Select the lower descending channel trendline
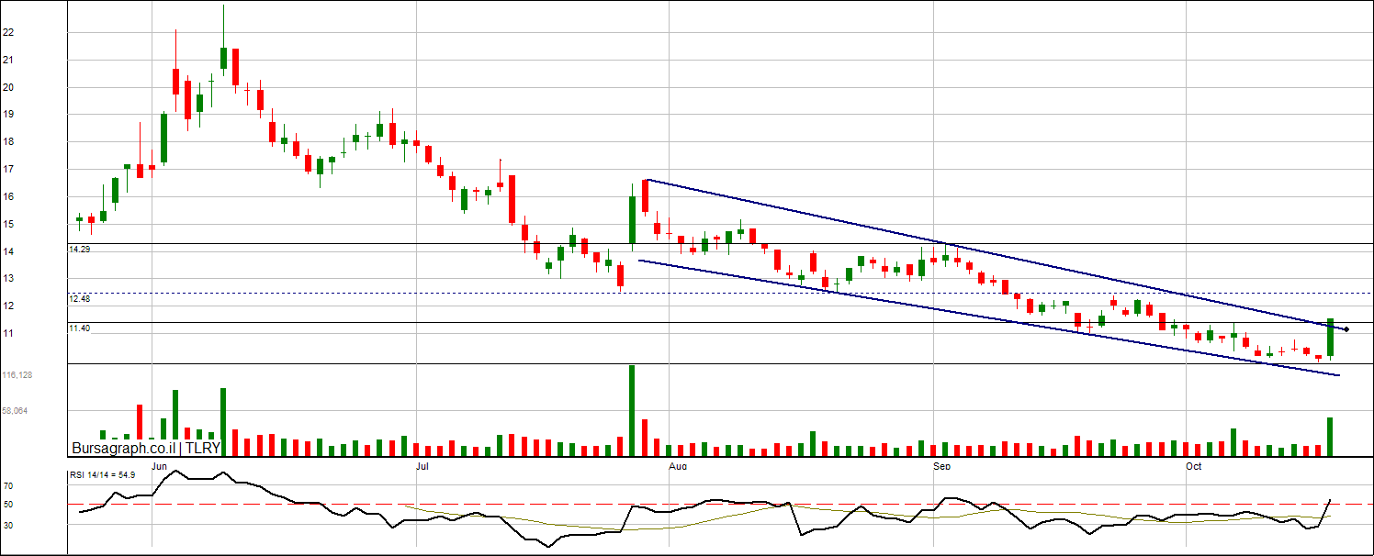Viewport: 1374px width, 556px height. pyautogui.click(x=989, y=317)
